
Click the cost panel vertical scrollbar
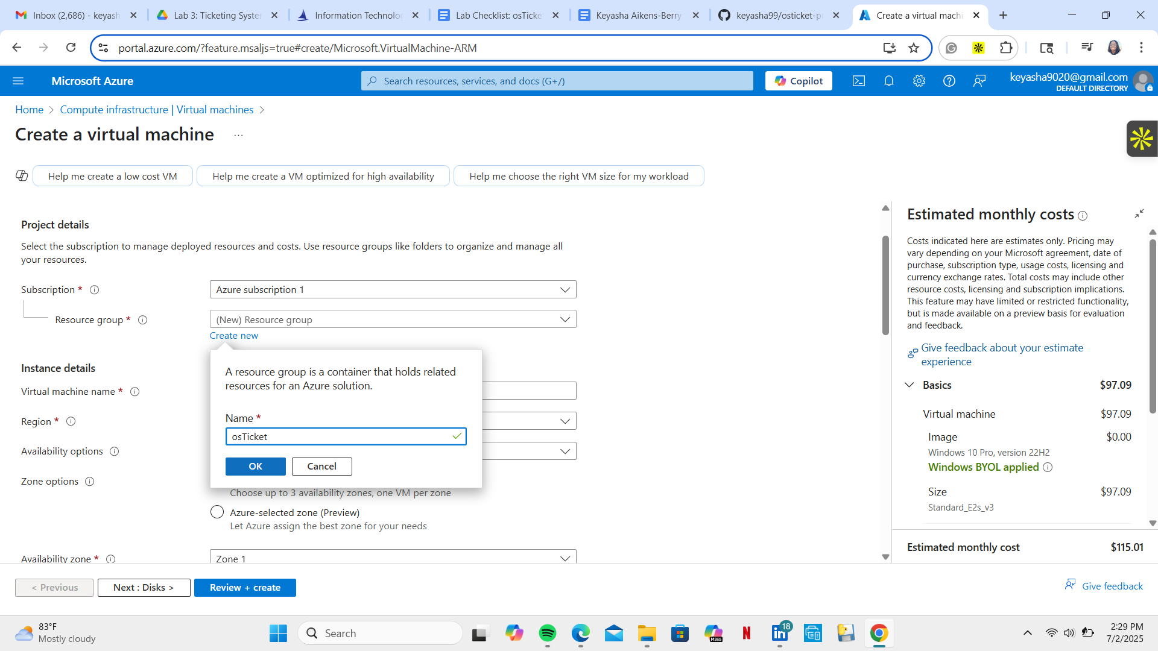click(1153, 326)
